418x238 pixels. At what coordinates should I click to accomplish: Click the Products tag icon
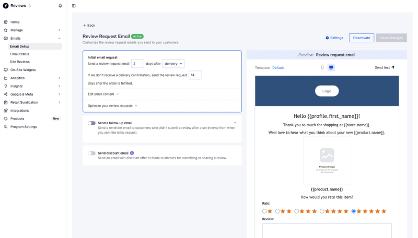pos(6,118)
